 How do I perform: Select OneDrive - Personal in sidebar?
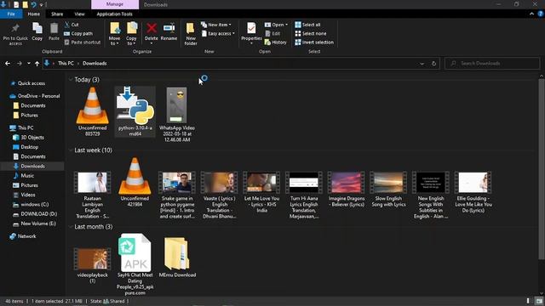click(38, 96)
